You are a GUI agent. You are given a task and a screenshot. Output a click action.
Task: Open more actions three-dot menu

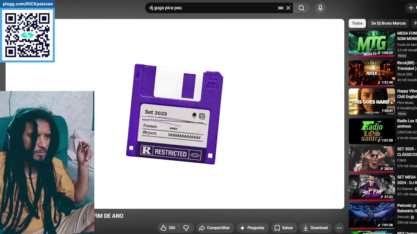coord(339,228)
